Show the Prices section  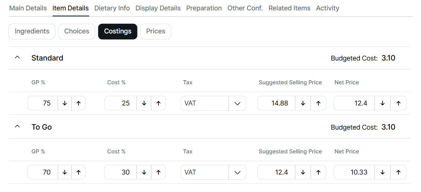click(155, 32)
